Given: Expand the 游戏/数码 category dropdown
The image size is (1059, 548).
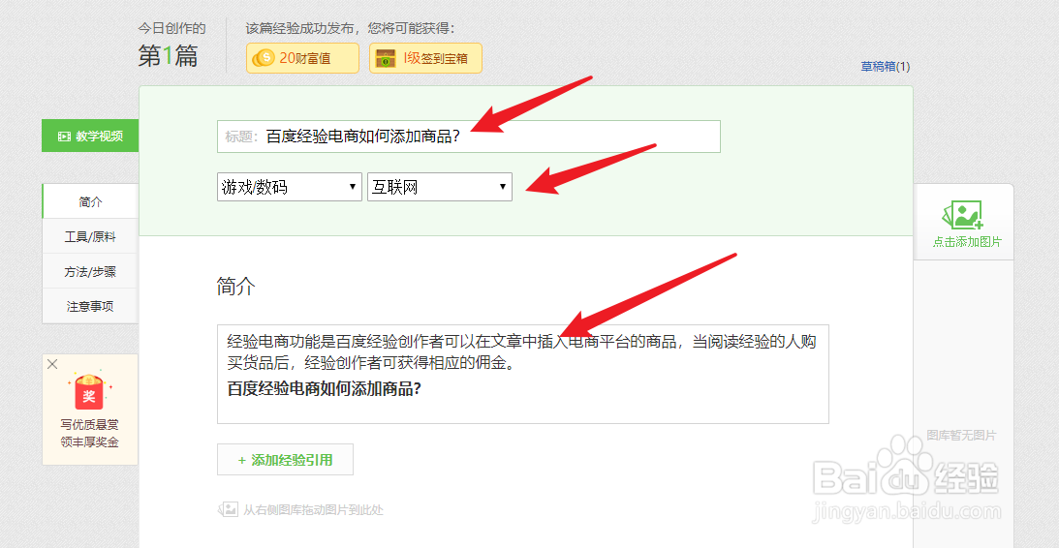Looking at the screenshot, I should click(290, 187).
